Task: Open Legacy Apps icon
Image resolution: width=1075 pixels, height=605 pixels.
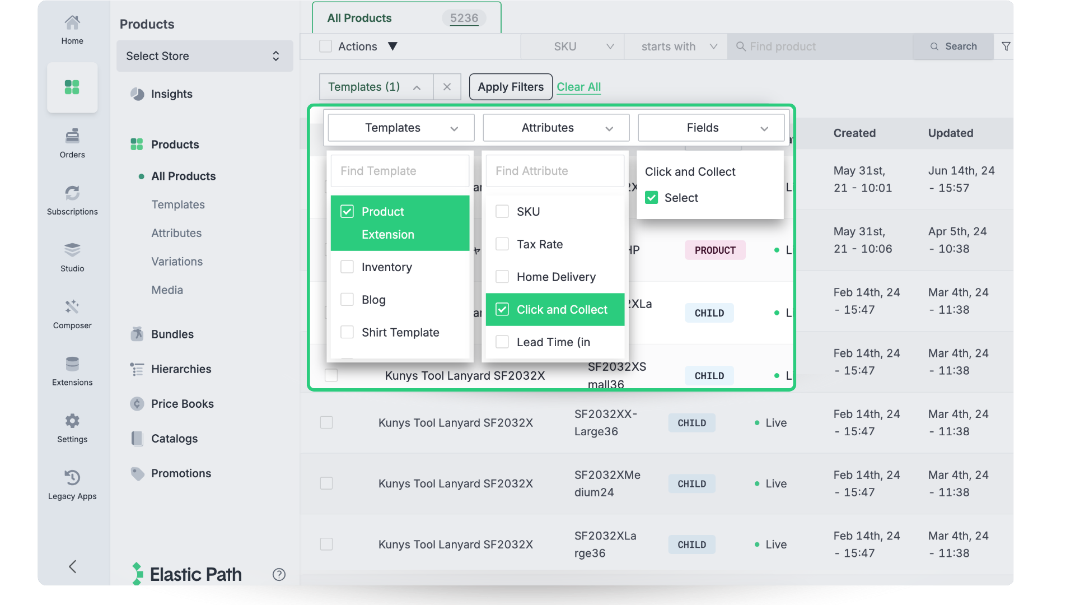Action: click(x=72, y=478)
